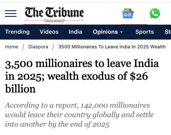Image resolution: width=171 pixels, height=135 pixels.
Task: Expand the Opinions dropdown arrow
Action: 121,32
